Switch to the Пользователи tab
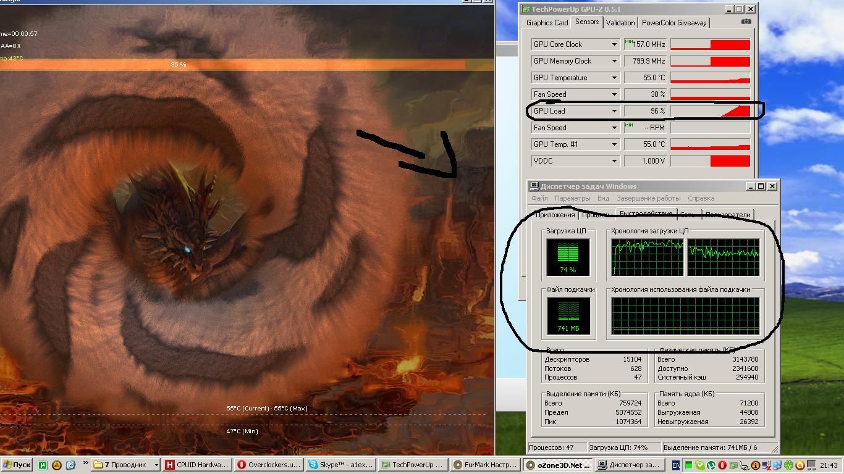Screen dimensions: 844x474 click(728, 215)
